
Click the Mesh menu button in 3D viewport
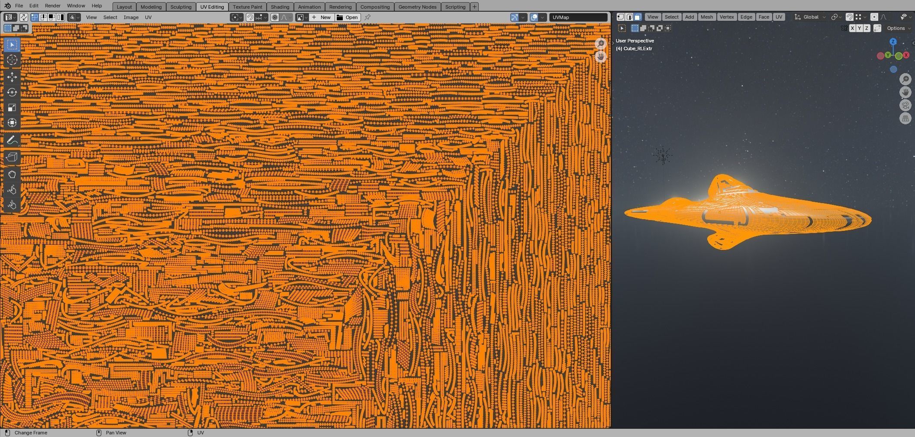pyautogui.click(x=706, y=17)
